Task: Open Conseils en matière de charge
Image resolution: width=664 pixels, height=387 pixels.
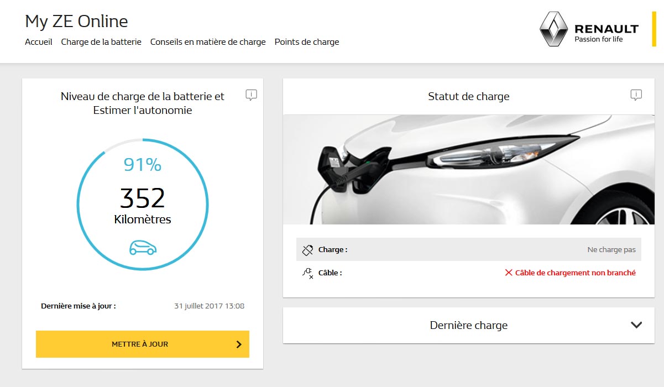Action: pos(208,42)
